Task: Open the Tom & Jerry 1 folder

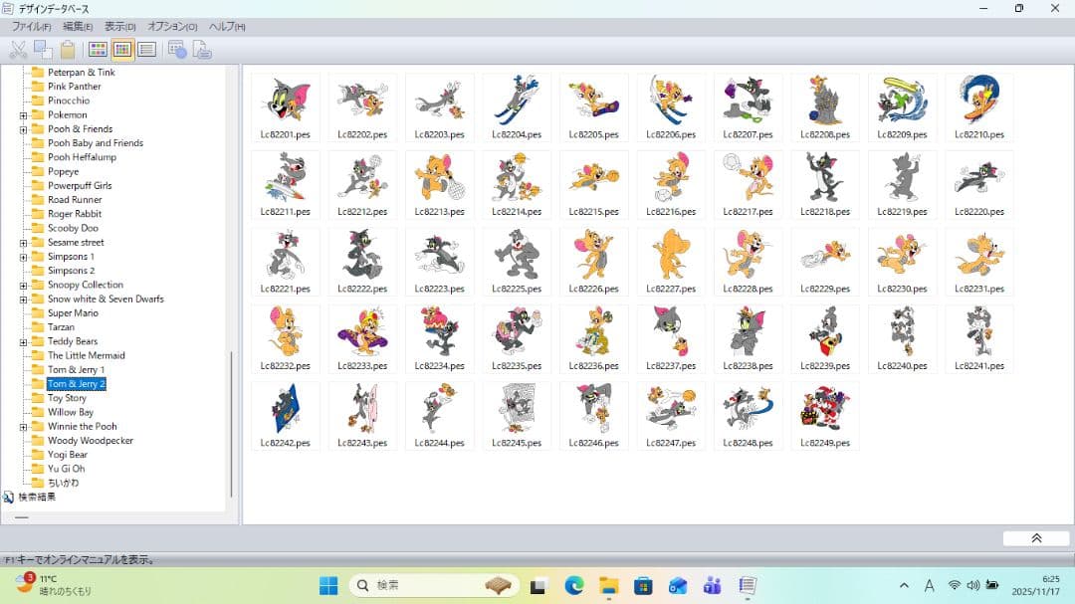Action: coord(76,369)
